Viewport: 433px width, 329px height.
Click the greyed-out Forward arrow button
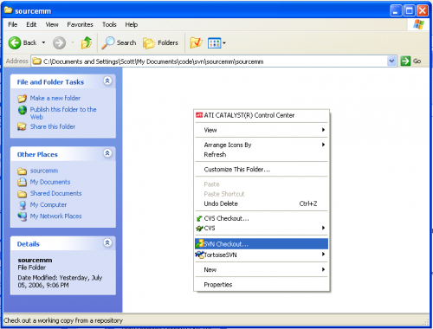(59, 43)
